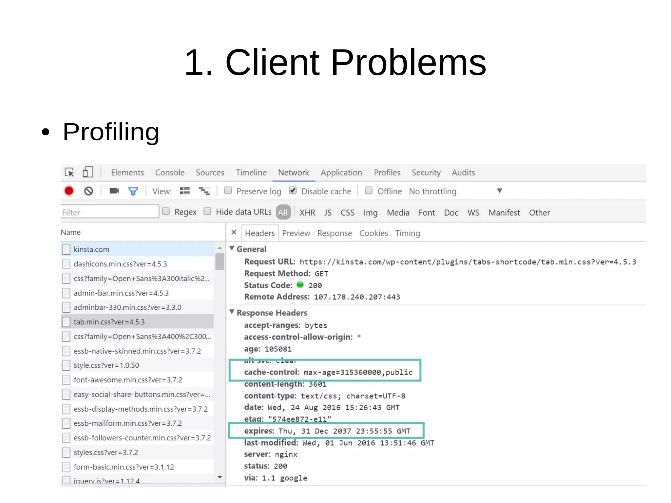Filter requests by Other
This screenshot has width=671, height=503.
coord(540,213)
